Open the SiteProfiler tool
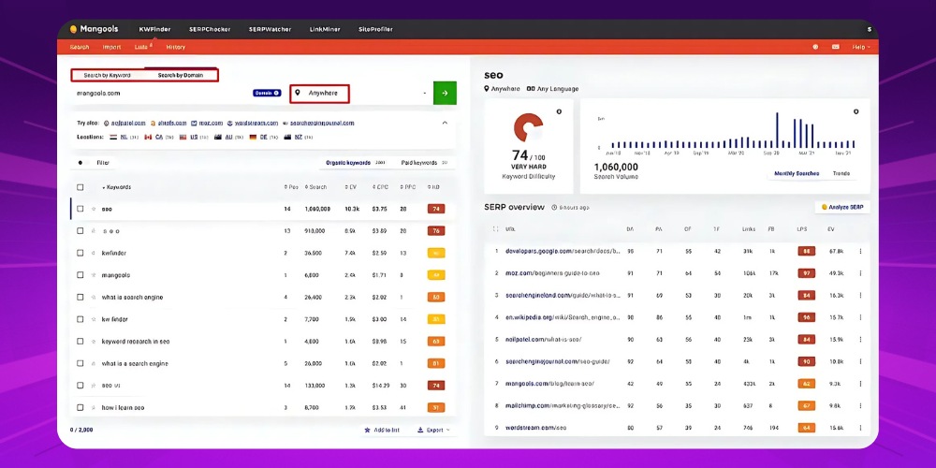The width and height of the screenshot is (936, 468). point(375,29)
